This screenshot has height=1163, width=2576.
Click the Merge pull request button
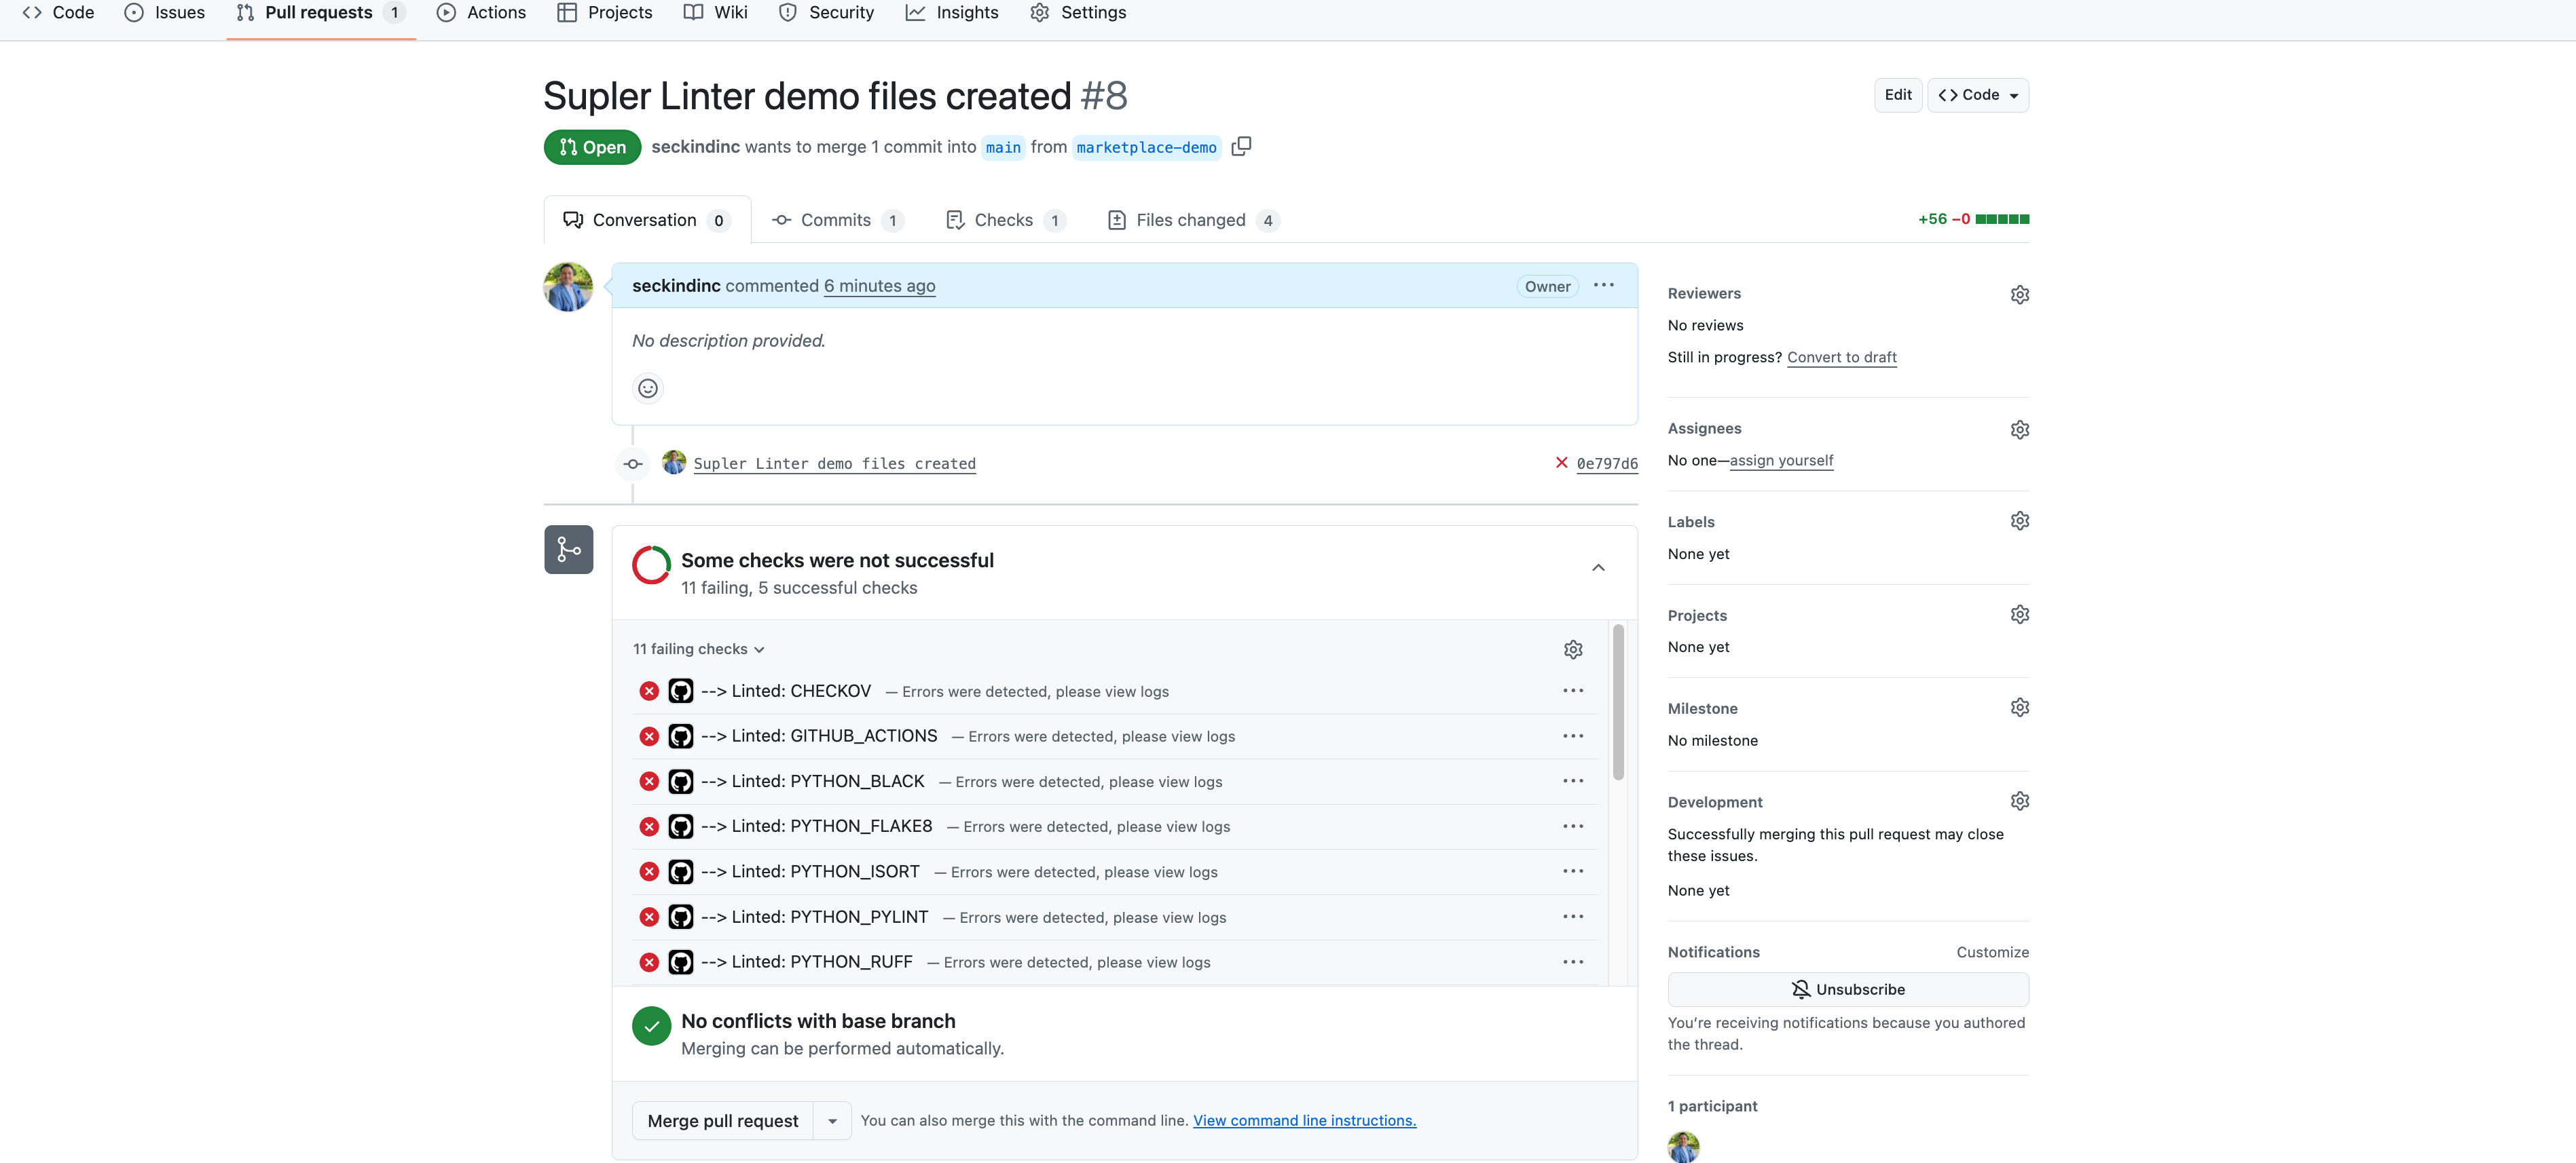coord(722,1121)
